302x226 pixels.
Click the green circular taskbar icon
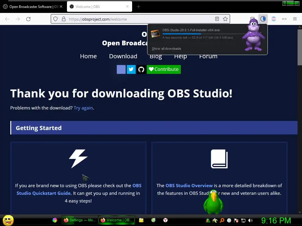pos(153,220)
